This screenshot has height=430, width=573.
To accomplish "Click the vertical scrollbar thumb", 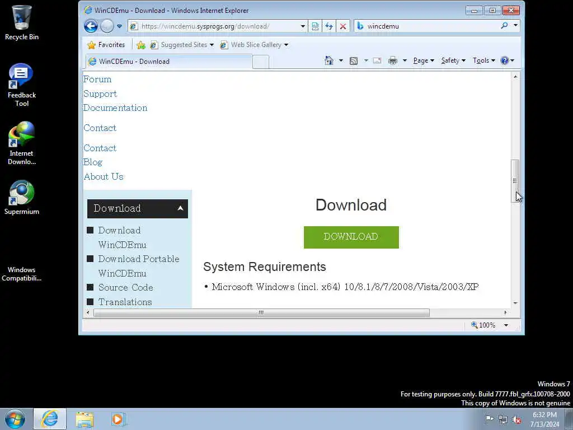I will [515, 181].
